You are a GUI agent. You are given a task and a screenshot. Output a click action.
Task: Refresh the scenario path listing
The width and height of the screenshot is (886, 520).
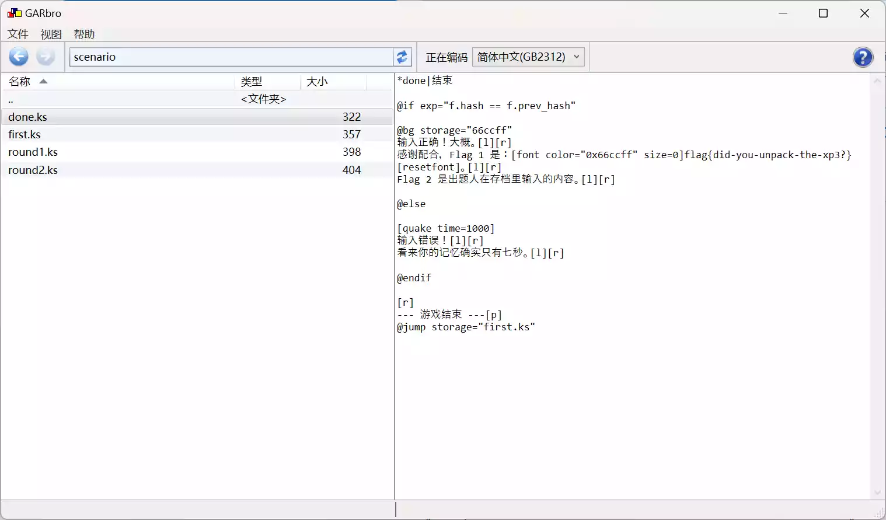pyautogui.click(x=402, y=57)
